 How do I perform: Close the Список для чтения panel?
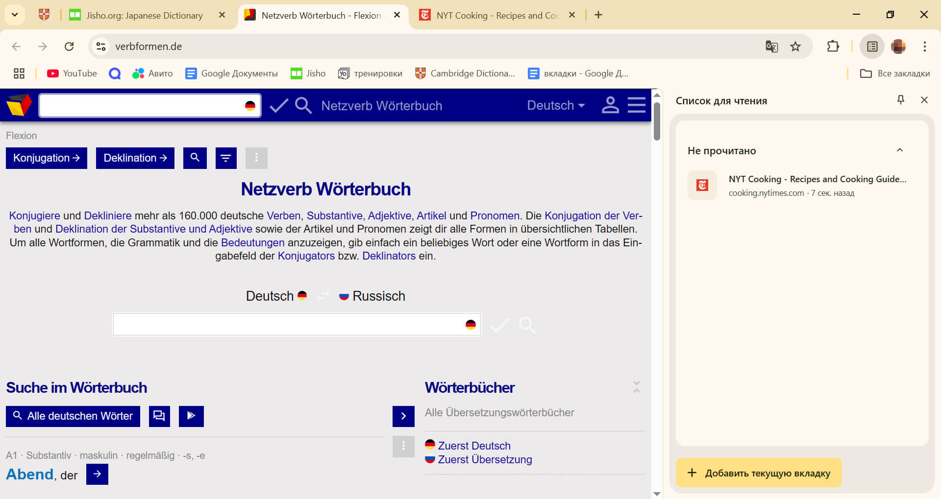pos(924,100)
